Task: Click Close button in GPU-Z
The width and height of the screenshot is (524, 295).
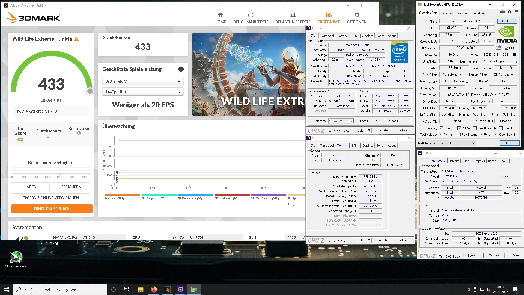Action: pyautogui.click(x=509, y=143)
